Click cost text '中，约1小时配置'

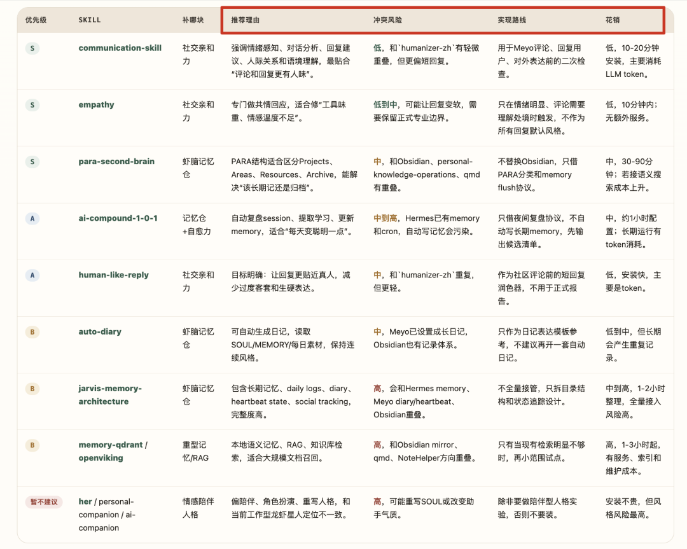coord(633,232)
